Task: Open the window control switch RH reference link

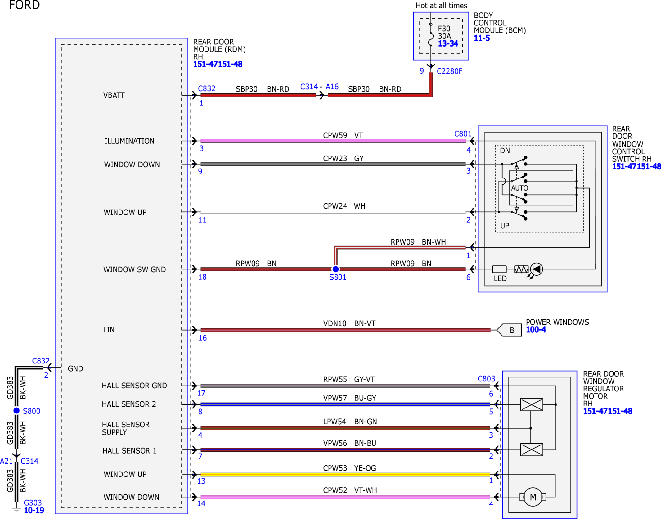Action: coord(636,167)
